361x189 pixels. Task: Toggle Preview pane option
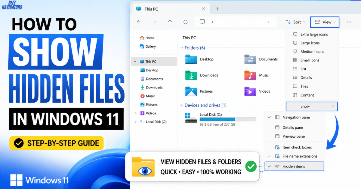point(294,136)
